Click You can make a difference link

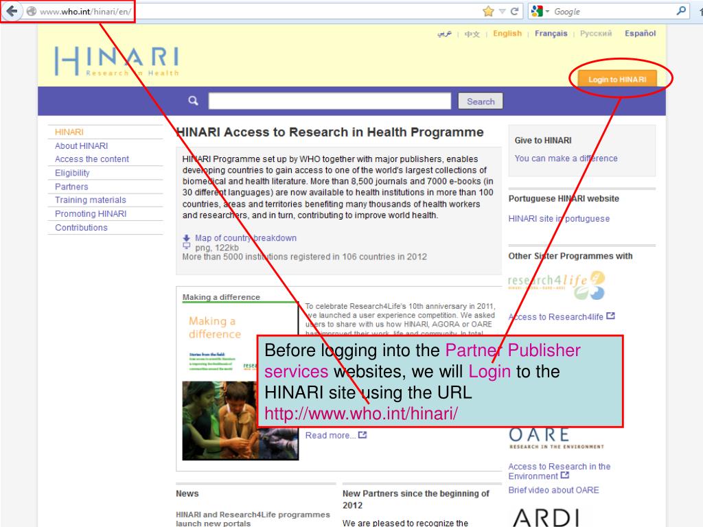(566, 159)
